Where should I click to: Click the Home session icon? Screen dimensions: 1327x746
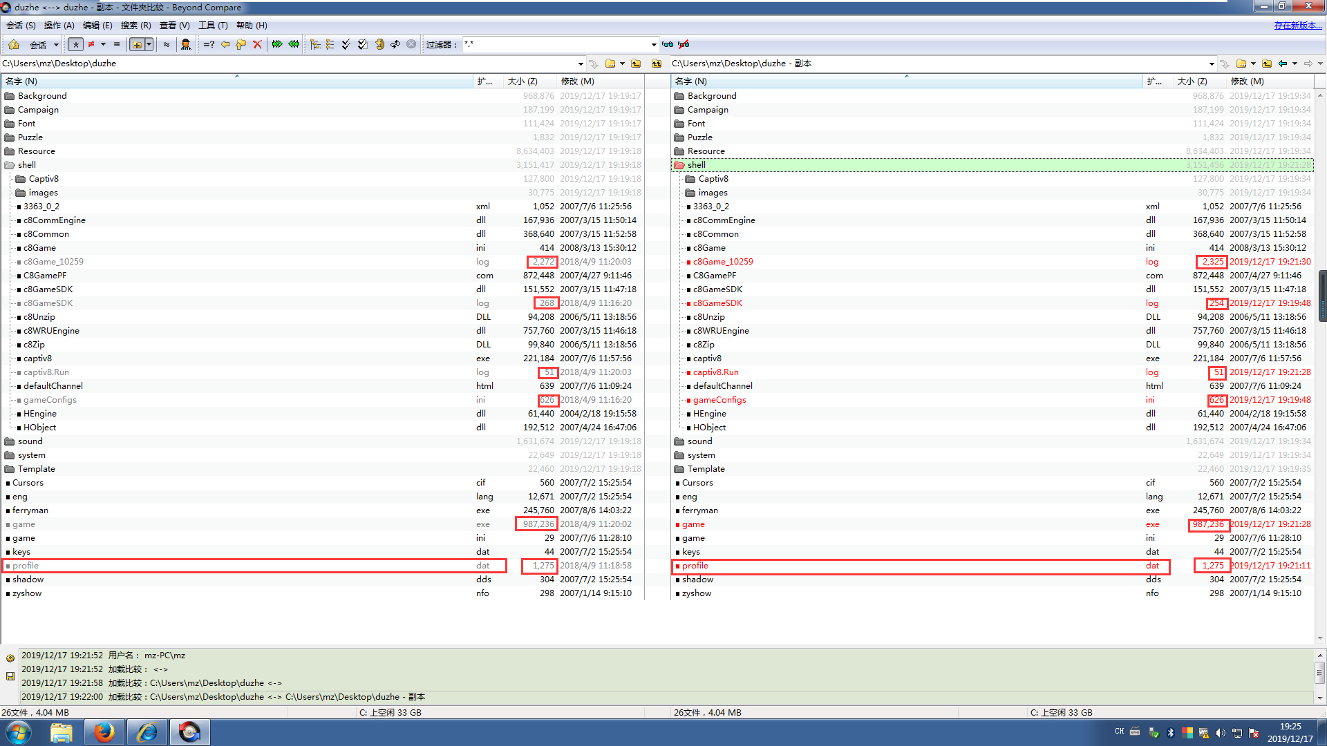tap(14, 45)
